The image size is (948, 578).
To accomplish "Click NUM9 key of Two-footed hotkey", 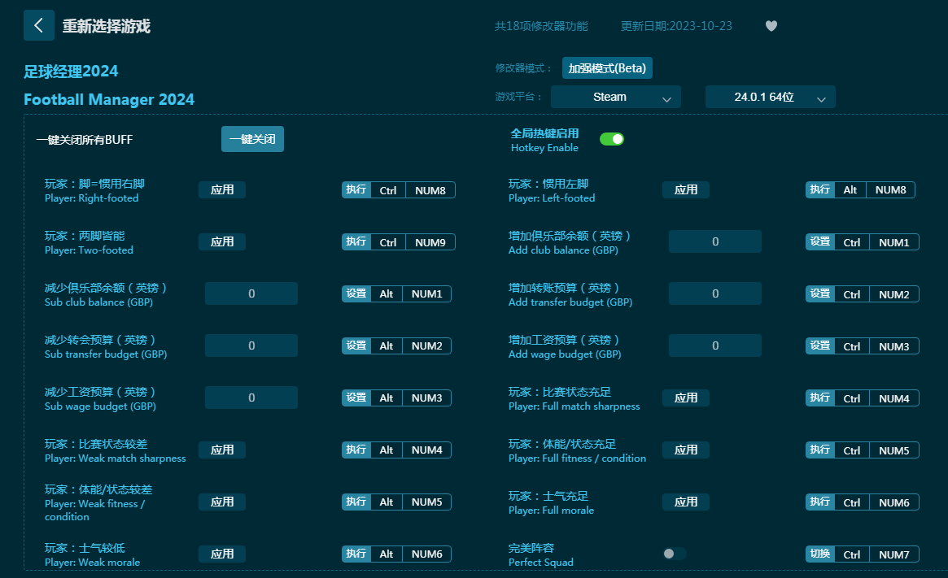I will click(x=430, y=242).
